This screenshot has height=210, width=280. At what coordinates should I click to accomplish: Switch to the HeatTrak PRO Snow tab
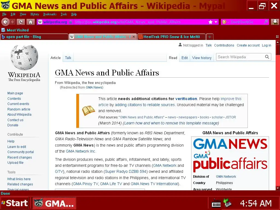pyautogui.click(x=172, y=37)
